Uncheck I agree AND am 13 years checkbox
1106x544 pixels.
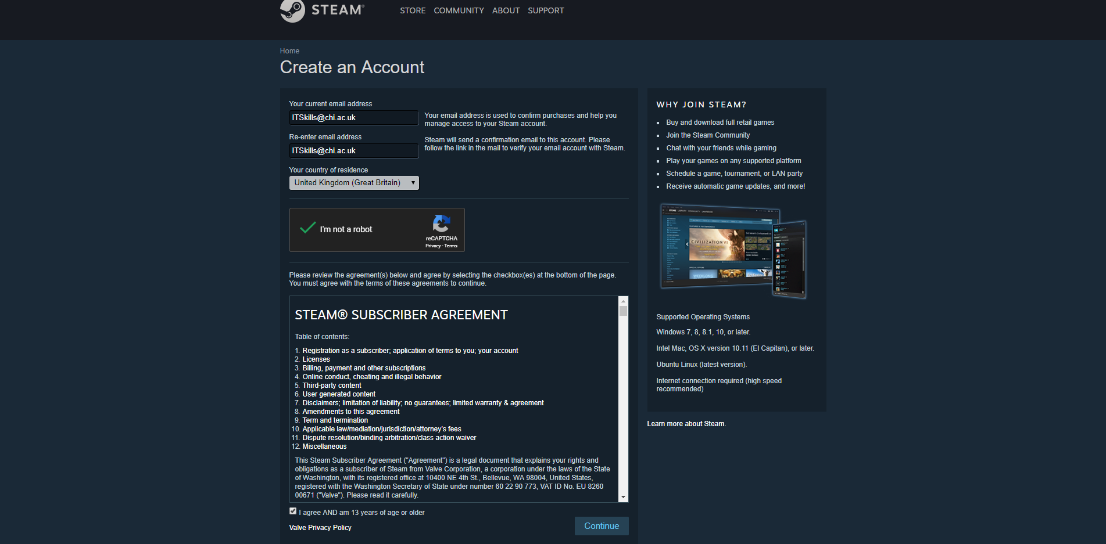pos(293,511)
